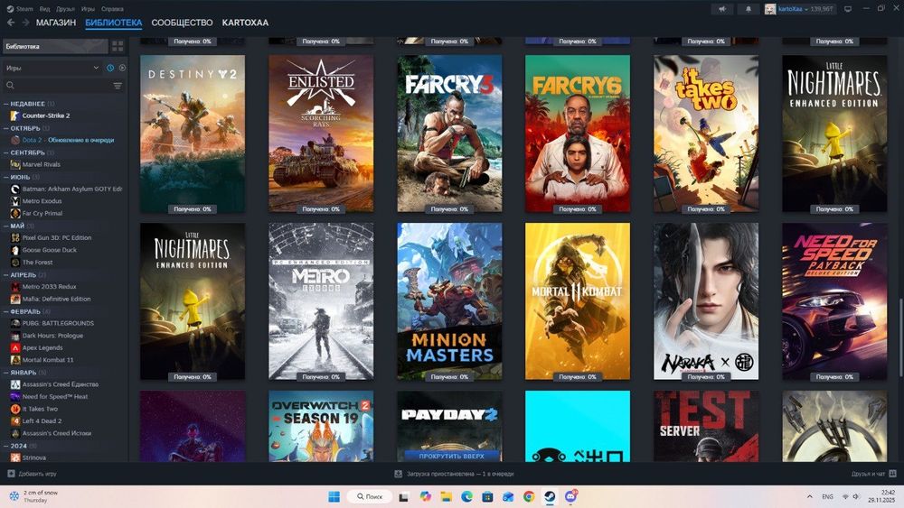Go forward with the right arrow

pos(25,23)
